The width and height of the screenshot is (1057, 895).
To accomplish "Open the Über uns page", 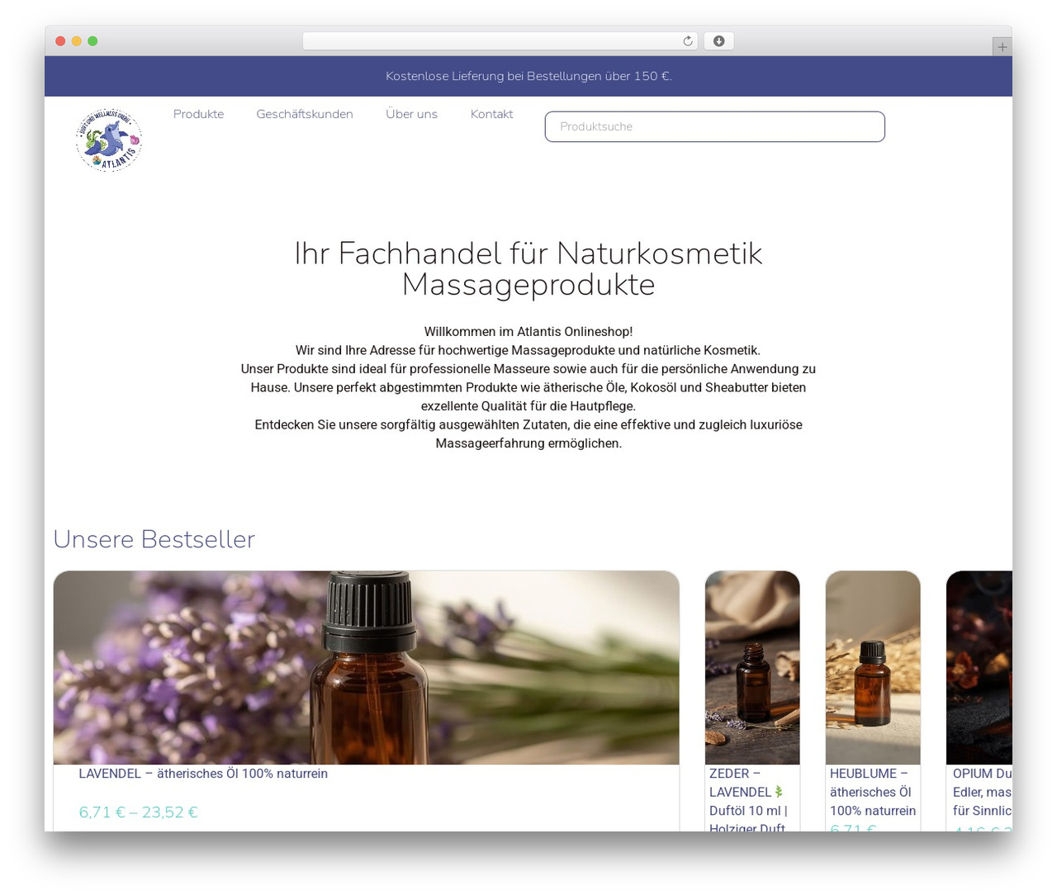I will click(x=411, y=114).
